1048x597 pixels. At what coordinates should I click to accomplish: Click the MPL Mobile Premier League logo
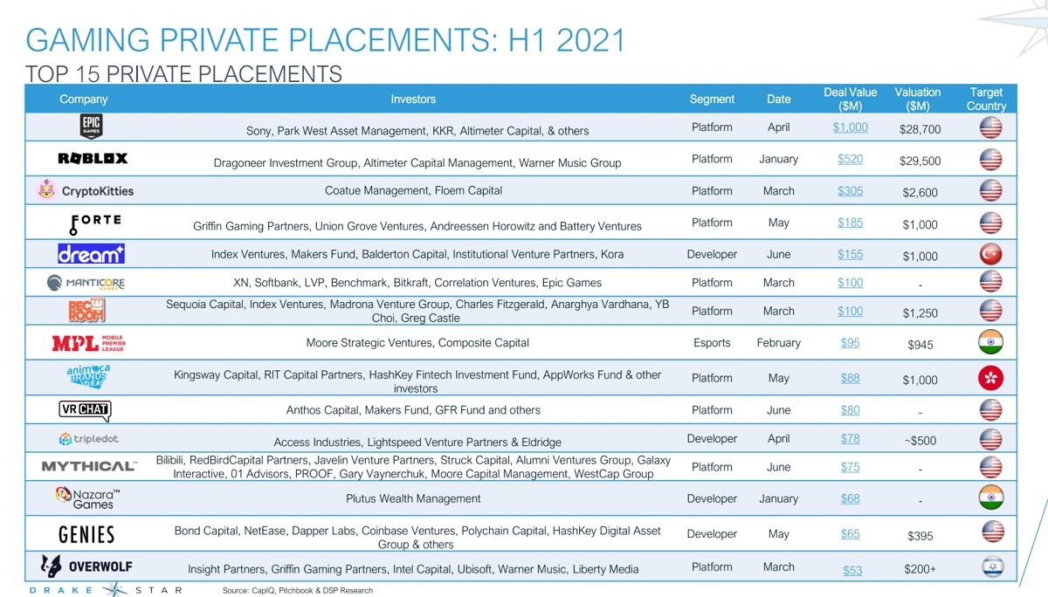89,342
